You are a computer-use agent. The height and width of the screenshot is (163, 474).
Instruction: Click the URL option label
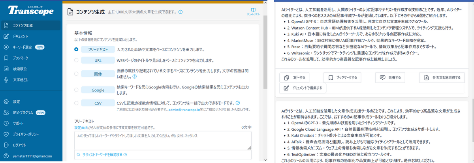pos(98,60)
